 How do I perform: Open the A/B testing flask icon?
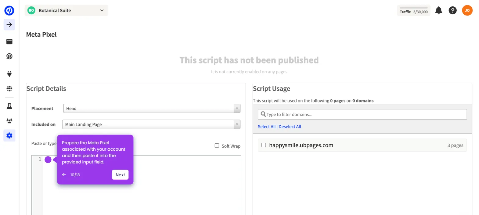click(9, 106)
